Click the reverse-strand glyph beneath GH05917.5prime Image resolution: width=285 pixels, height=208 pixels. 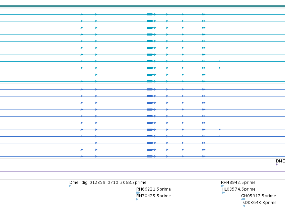coord(243,199)
